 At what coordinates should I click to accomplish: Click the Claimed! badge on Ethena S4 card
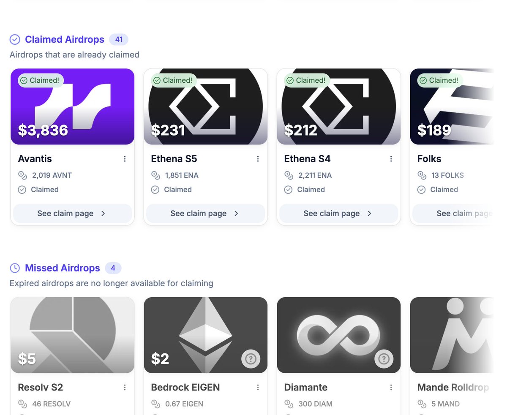(x=307, y=80)
